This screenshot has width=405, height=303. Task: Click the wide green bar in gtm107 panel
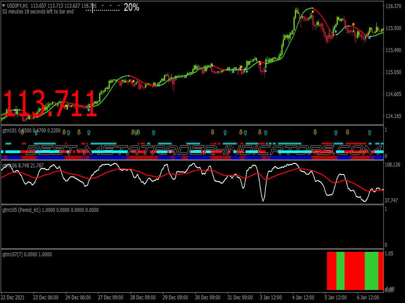point(371,271)
